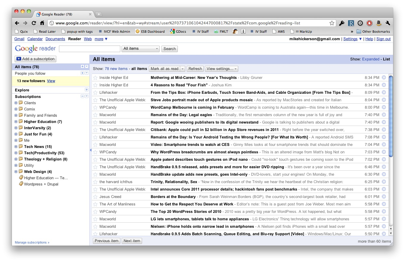Image resolution: width=405 pixels, height=262 pixels.
Task: Open original arrow for Google wooing publishers report
Action: pyautogui.click(x=384, y=122)
